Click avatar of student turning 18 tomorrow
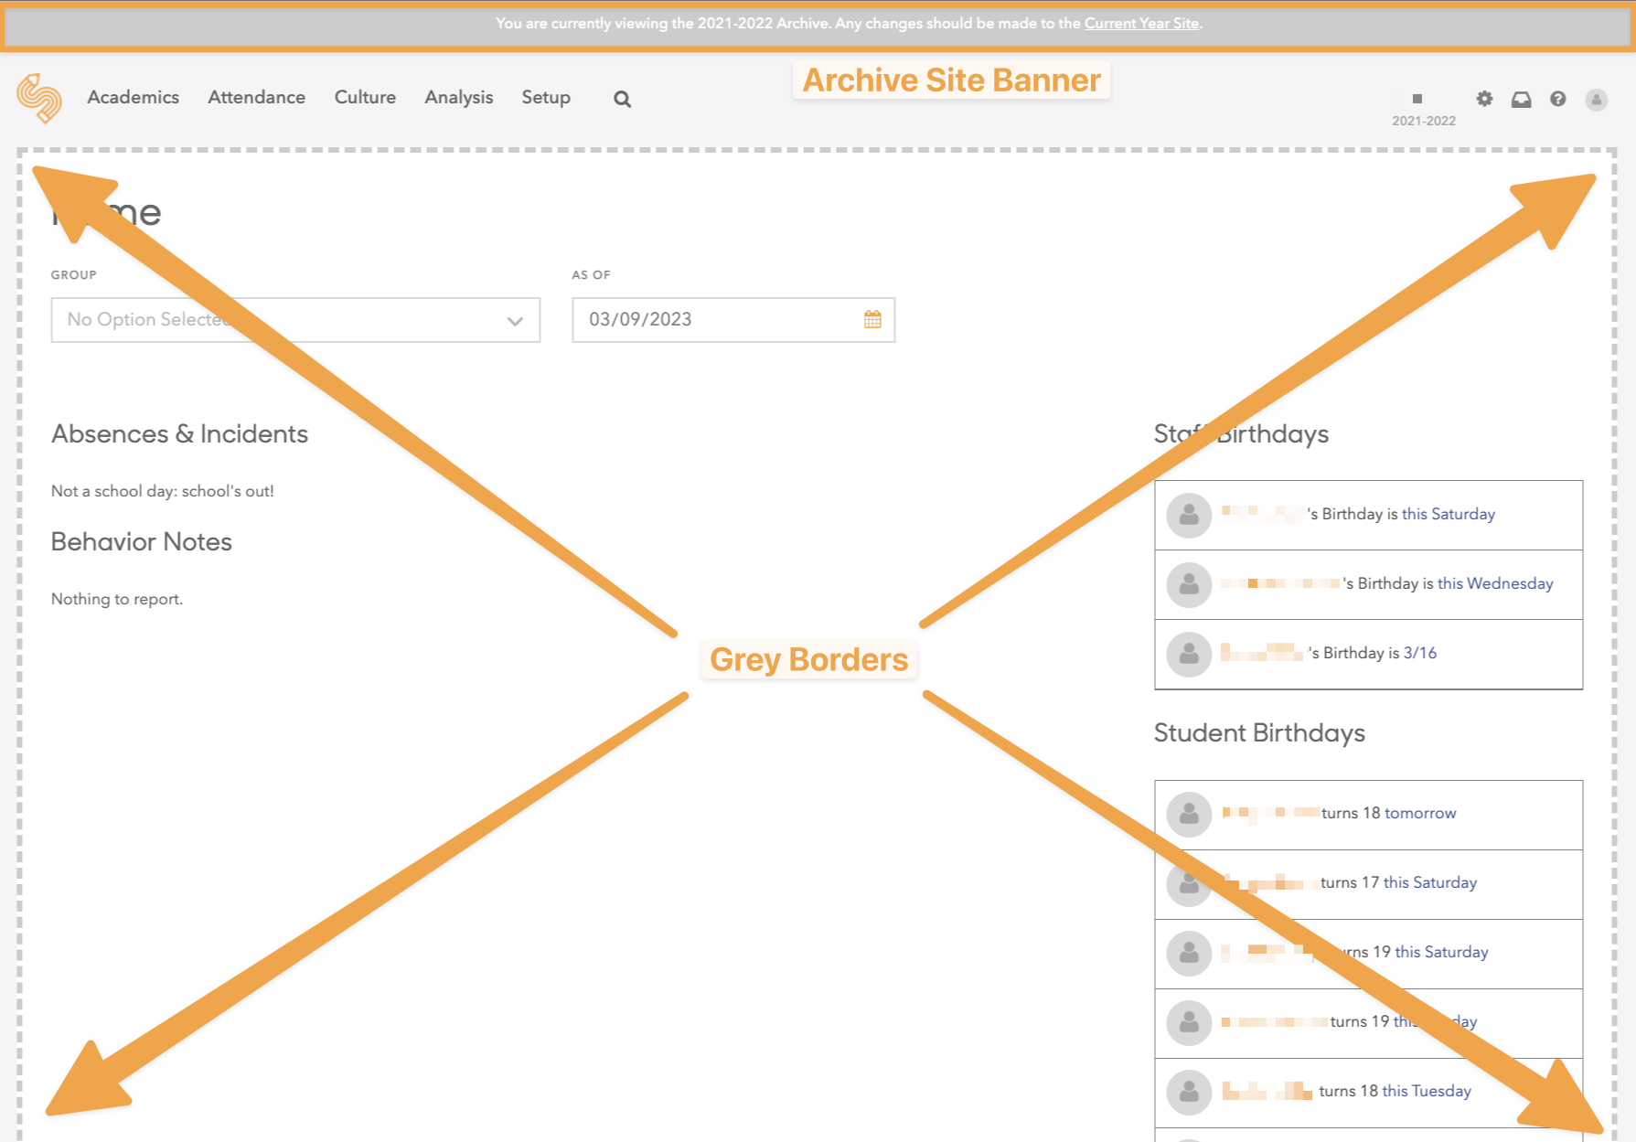This screenshot has width=1636, height=1142. click(1189, 814)
